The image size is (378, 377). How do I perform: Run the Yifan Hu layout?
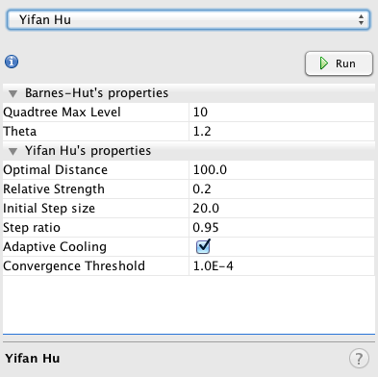click(339, 63)
